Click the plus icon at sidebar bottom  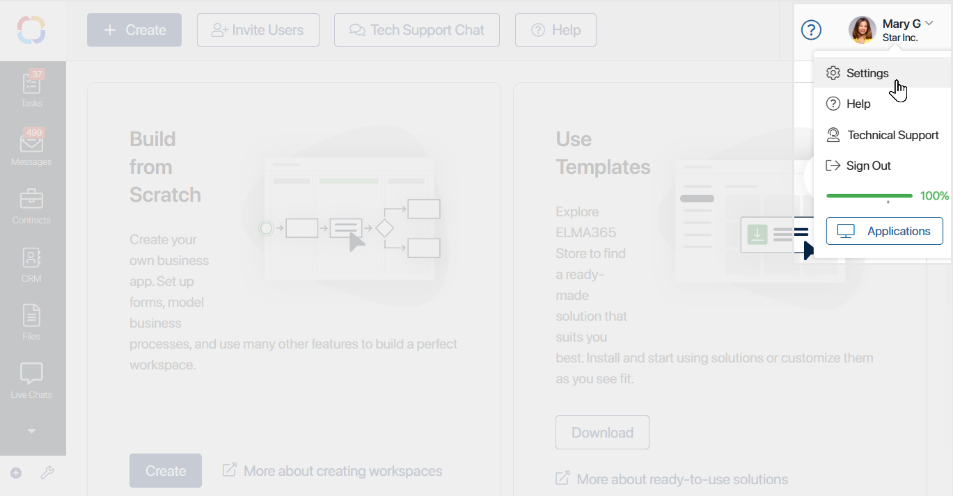[x=16, y=473]
